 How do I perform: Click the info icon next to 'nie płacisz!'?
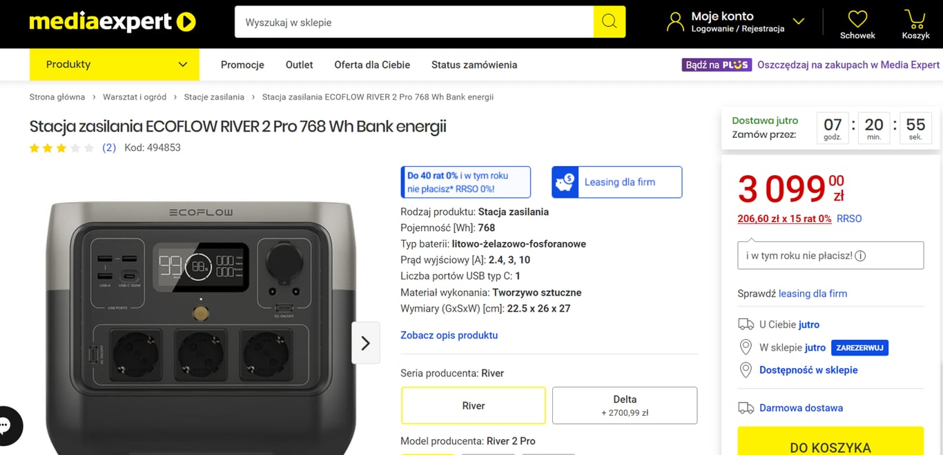click(x=860, y=256)
